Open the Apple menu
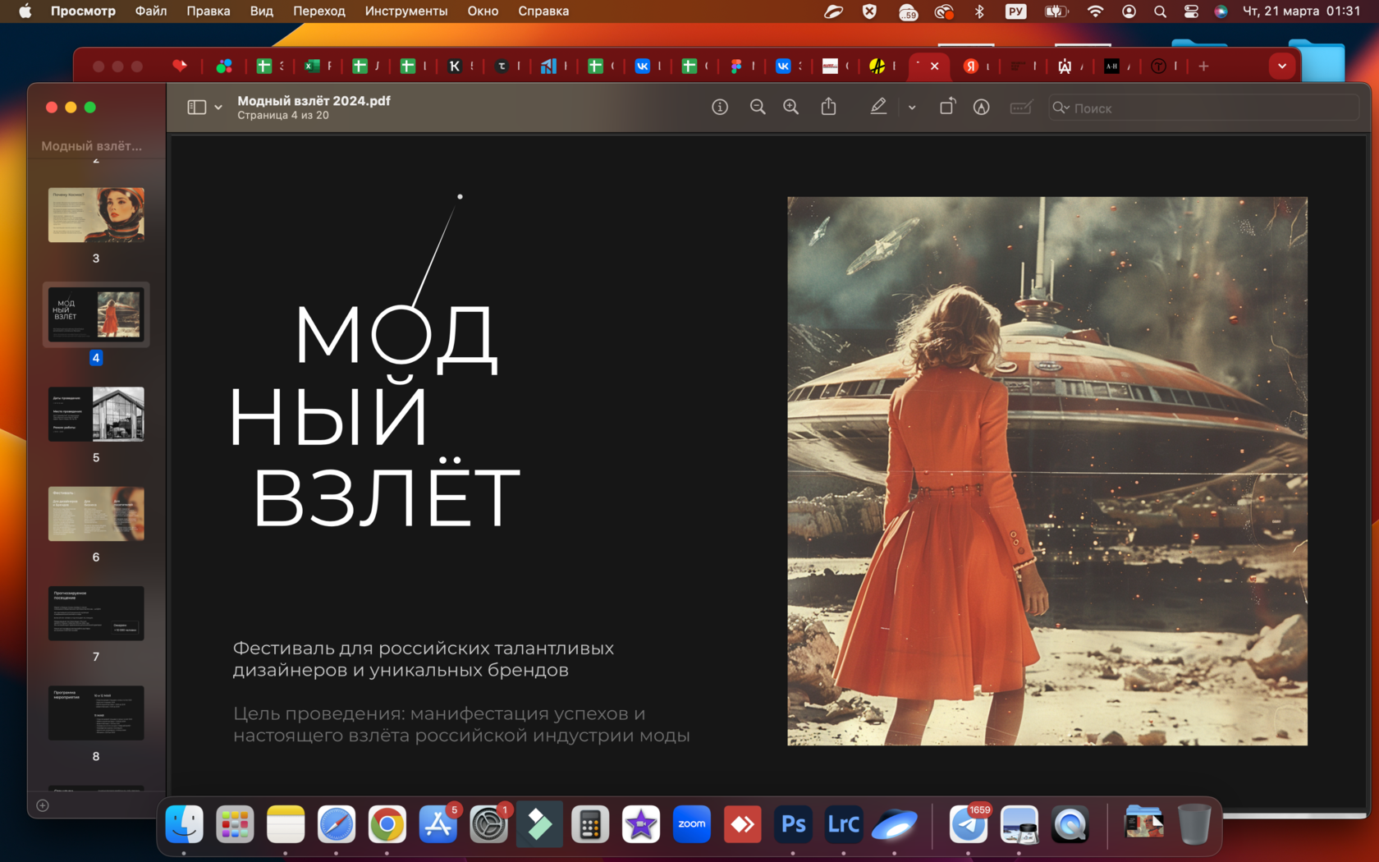 pyautogui.click(x=25, y=11)
